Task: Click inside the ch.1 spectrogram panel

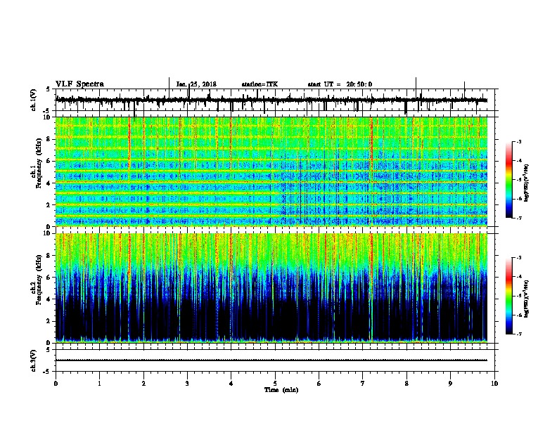Action: (271, 171)
